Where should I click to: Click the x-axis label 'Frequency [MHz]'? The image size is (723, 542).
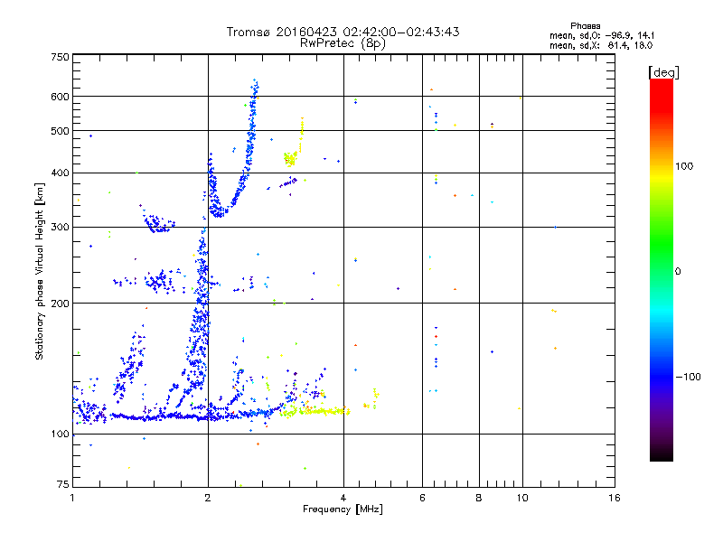[x=343, y=509]
